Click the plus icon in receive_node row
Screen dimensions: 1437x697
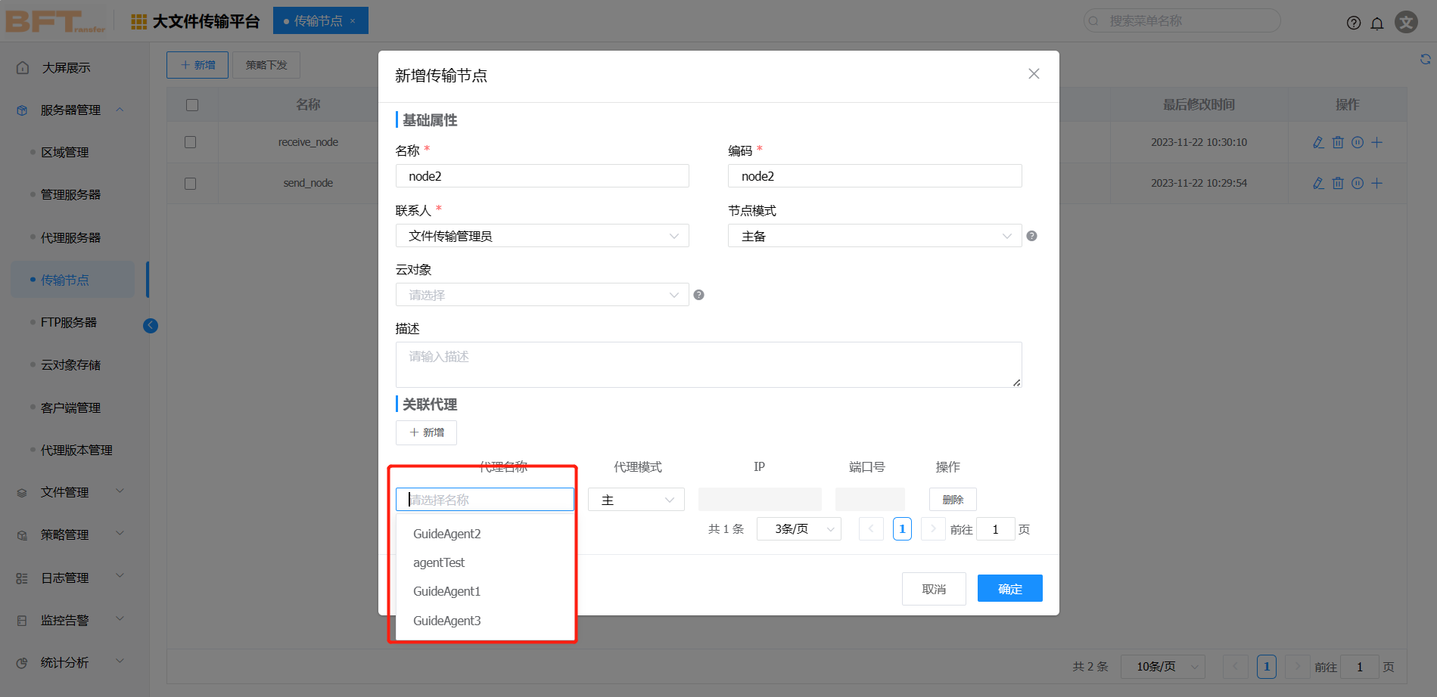[x=1377, y=142]
